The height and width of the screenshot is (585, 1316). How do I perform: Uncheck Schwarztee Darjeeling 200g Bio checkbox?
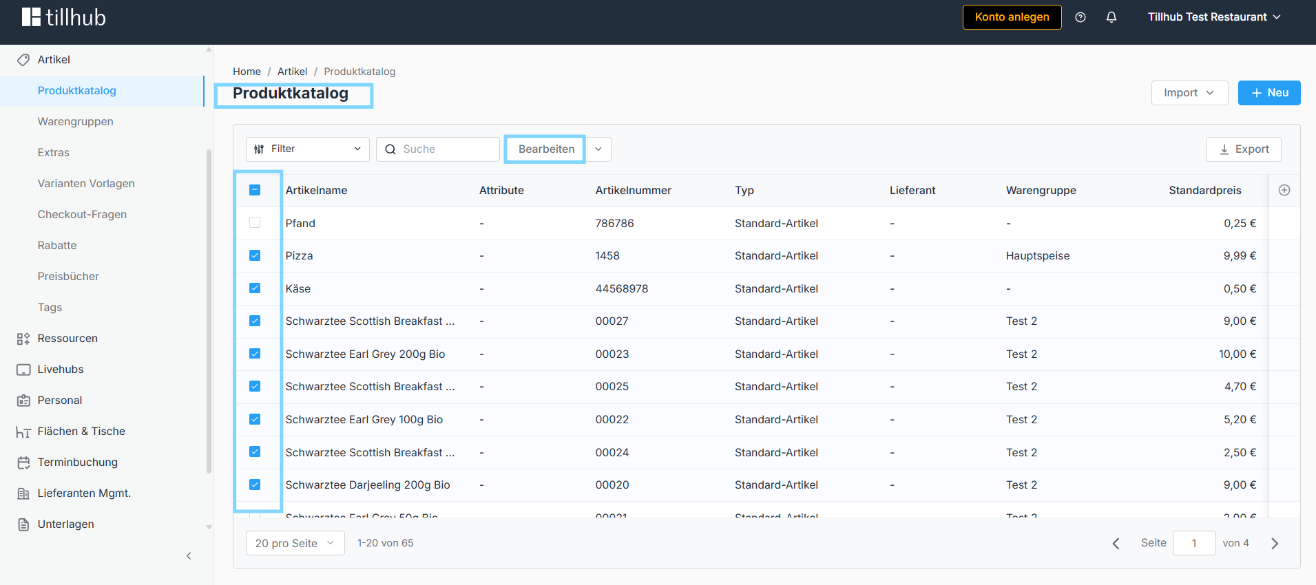tap(255, 485)
